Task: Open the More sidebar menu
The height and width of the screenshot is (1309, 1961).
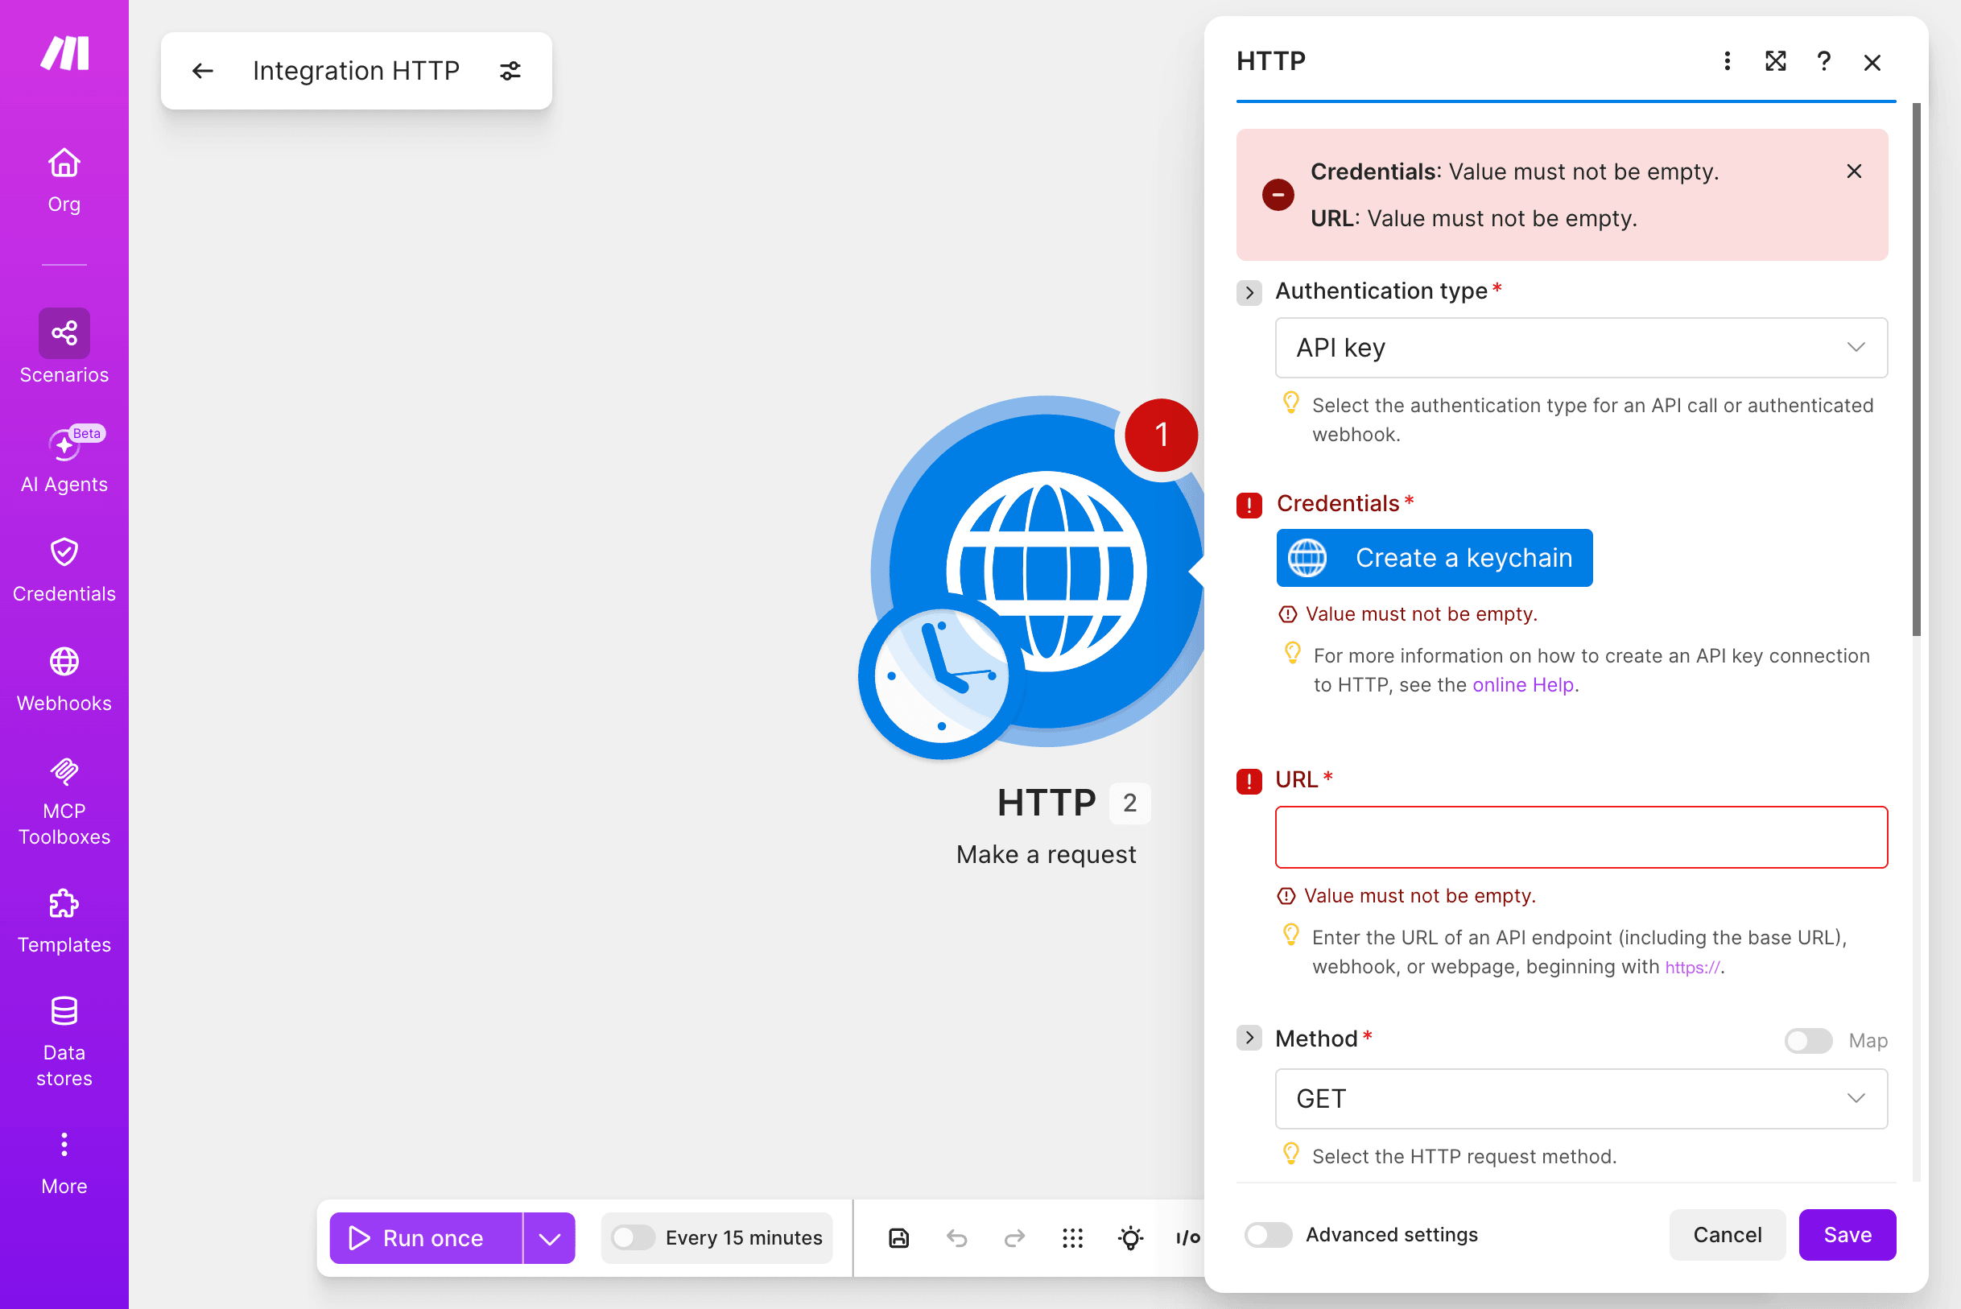Action: pyautogui.click(x=64, y=1163)
